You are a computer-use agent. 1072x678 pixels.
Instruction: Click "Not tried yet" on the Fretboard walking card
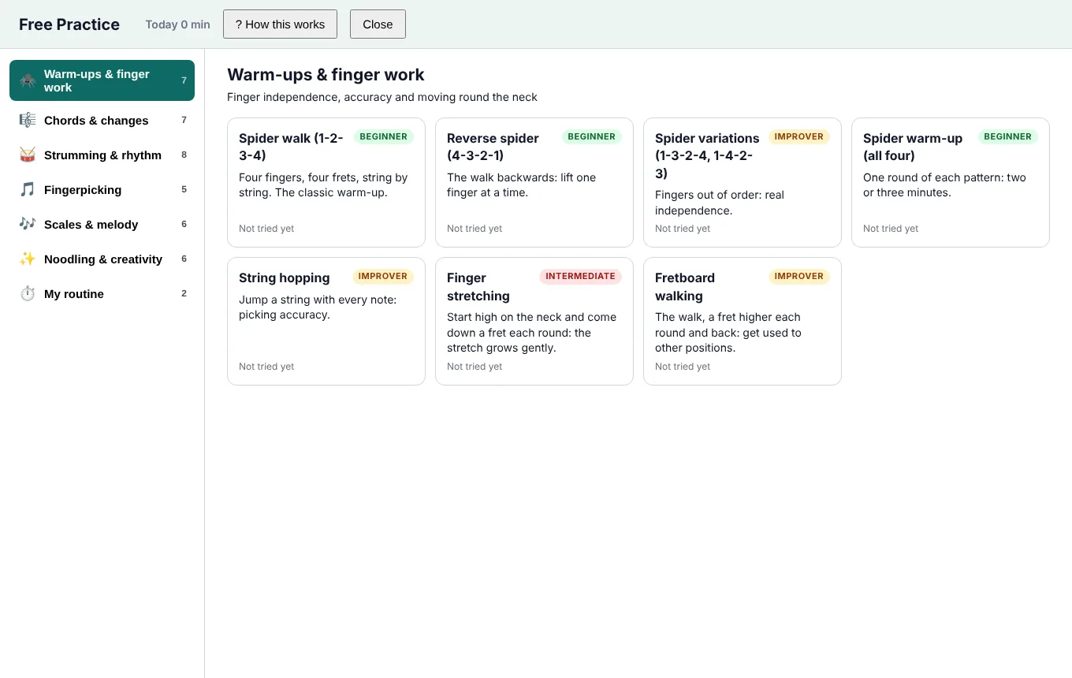(683, 367)
